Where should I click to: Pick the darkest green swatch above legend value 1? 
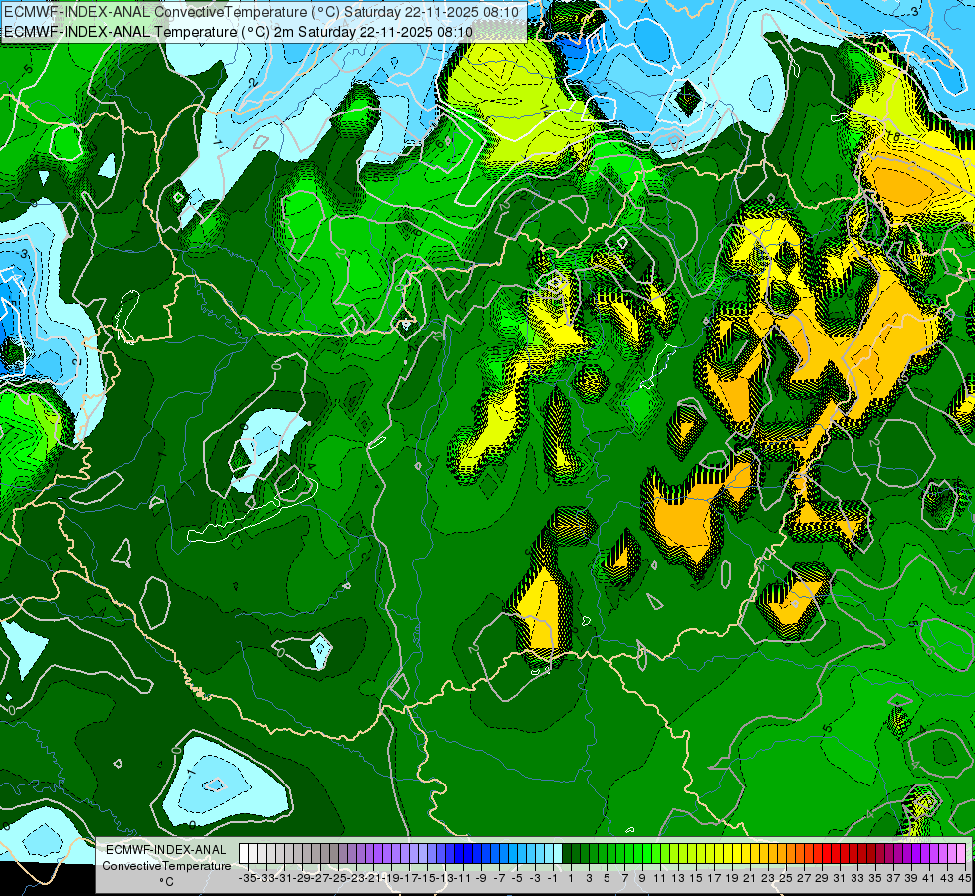[x=567, y=853]
